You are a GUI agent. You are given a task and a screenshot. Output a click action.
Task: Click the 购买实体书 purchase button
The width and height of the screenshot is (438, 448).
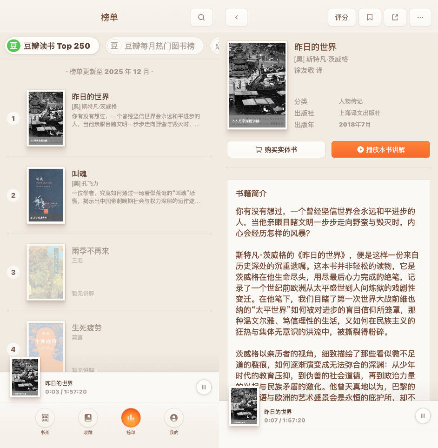(x=276, y=149)
